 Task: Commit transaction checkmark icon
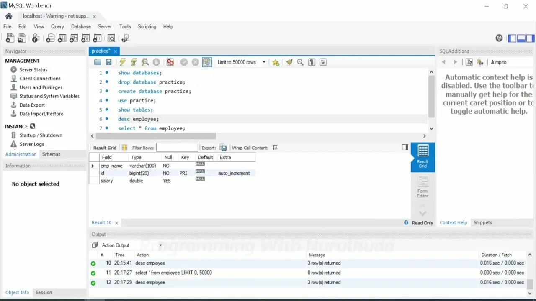coord(184,62)
